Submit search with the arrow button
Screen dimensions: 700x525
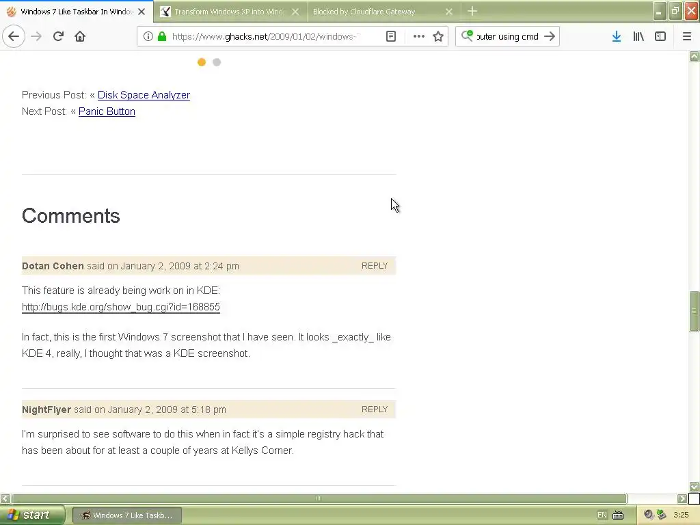(550, 37)
